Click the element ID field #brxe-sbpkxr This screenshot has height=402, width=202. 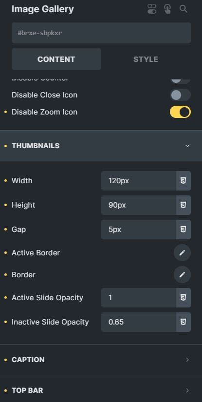click(101, 33)
